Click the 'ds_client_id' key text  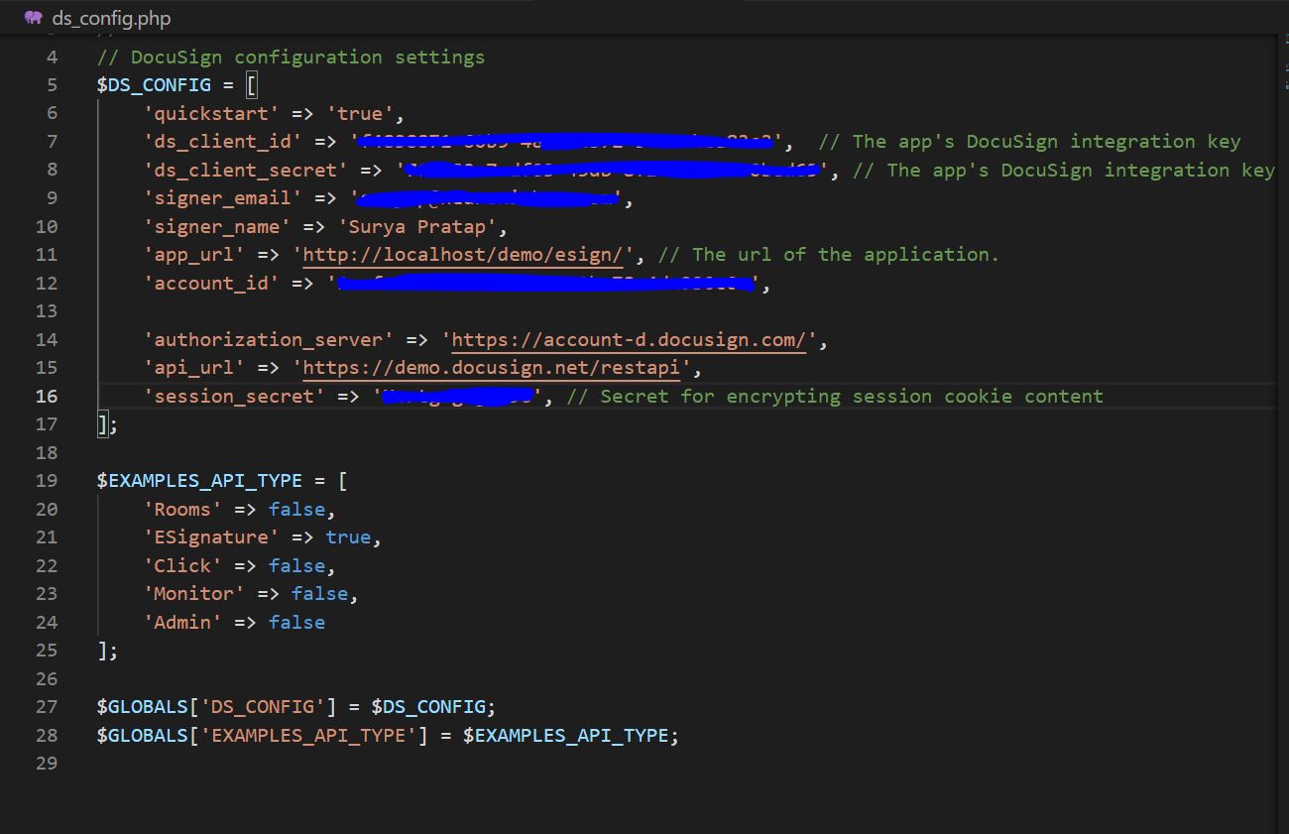click(x=223, y=142)
